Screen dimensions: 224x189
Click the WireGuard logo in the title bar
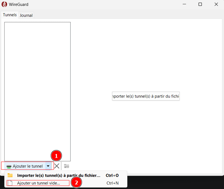coord(5,4)
